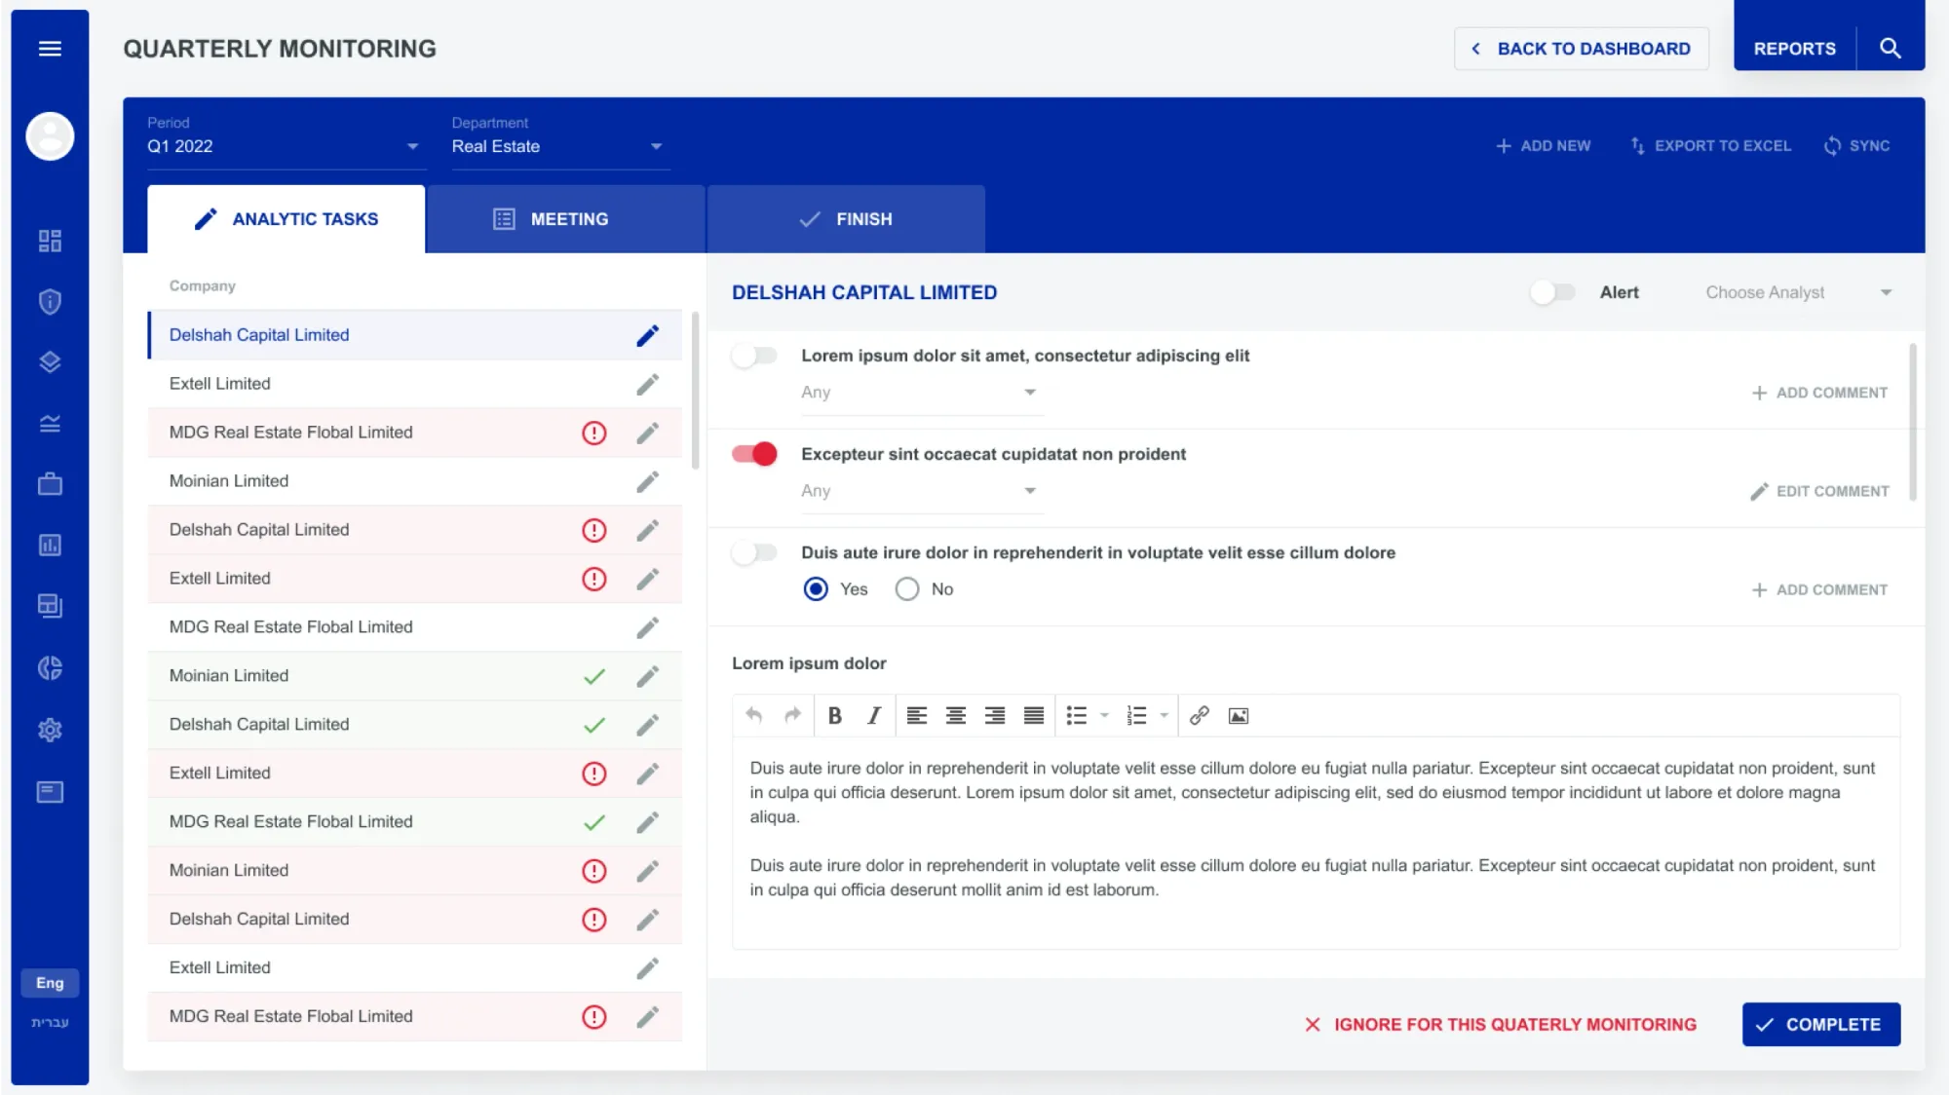This screenshot has width=1949, height=1095.
Task: Click the company list scrollbar
Action: [695, 390]
